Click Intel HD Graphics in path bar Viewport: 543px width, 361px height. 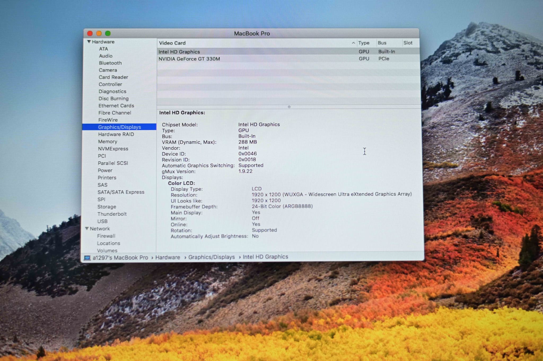(265, 257)
